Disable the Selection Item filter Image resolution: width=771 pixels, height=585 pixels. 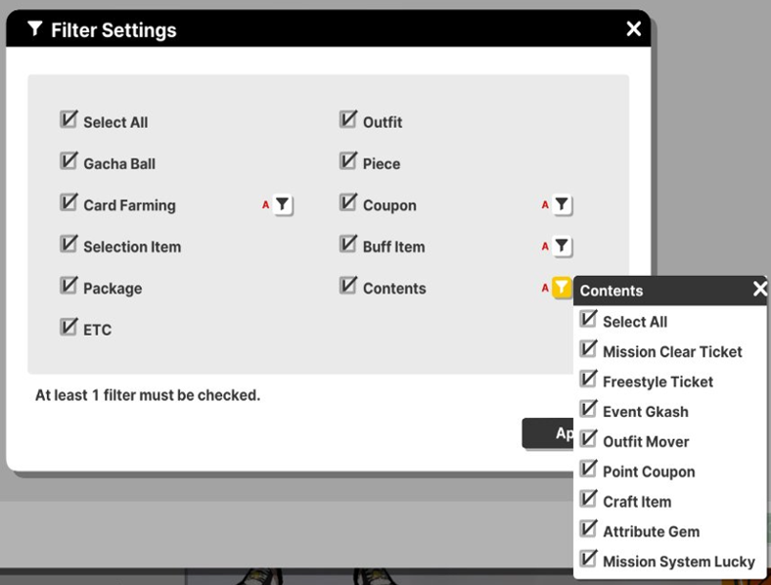coord(68,245)
